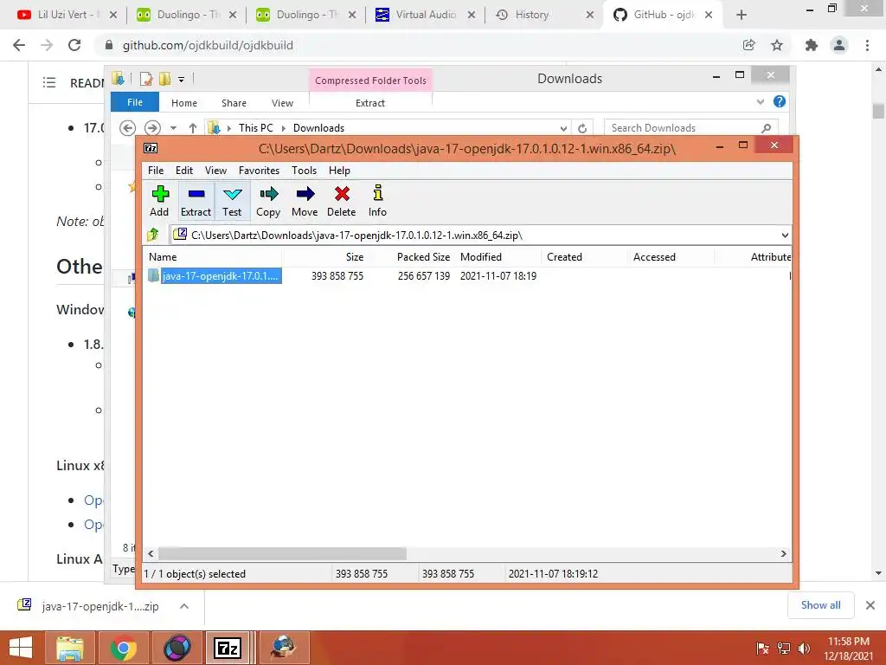Open Chrome extensions puzzle icon
Viewport: 886px width, 665px height.
pyautogui.click(x=812, y=45)
